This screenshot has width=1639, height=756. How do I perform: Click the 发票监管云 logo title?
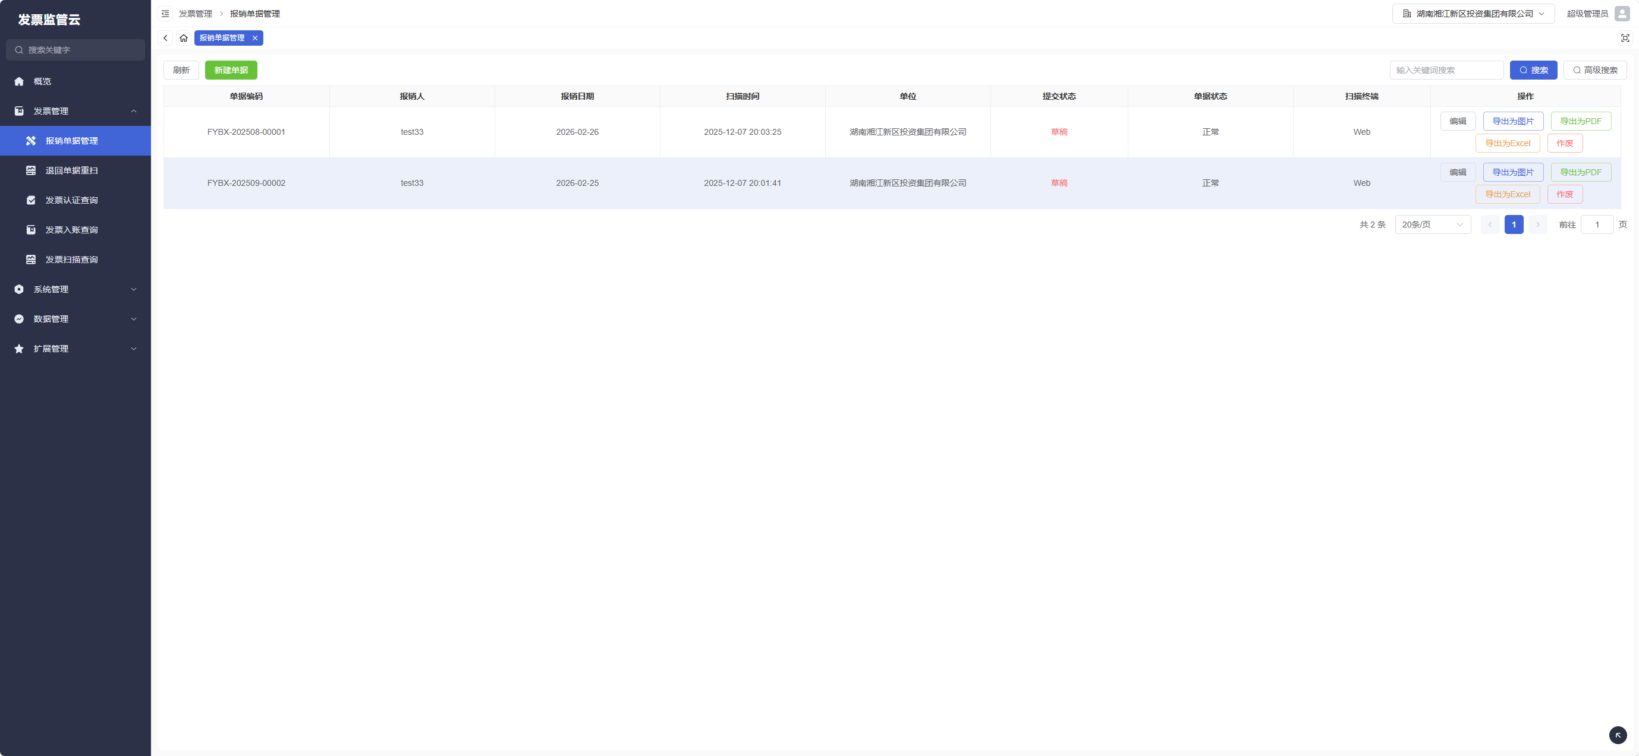pos(49,20)
